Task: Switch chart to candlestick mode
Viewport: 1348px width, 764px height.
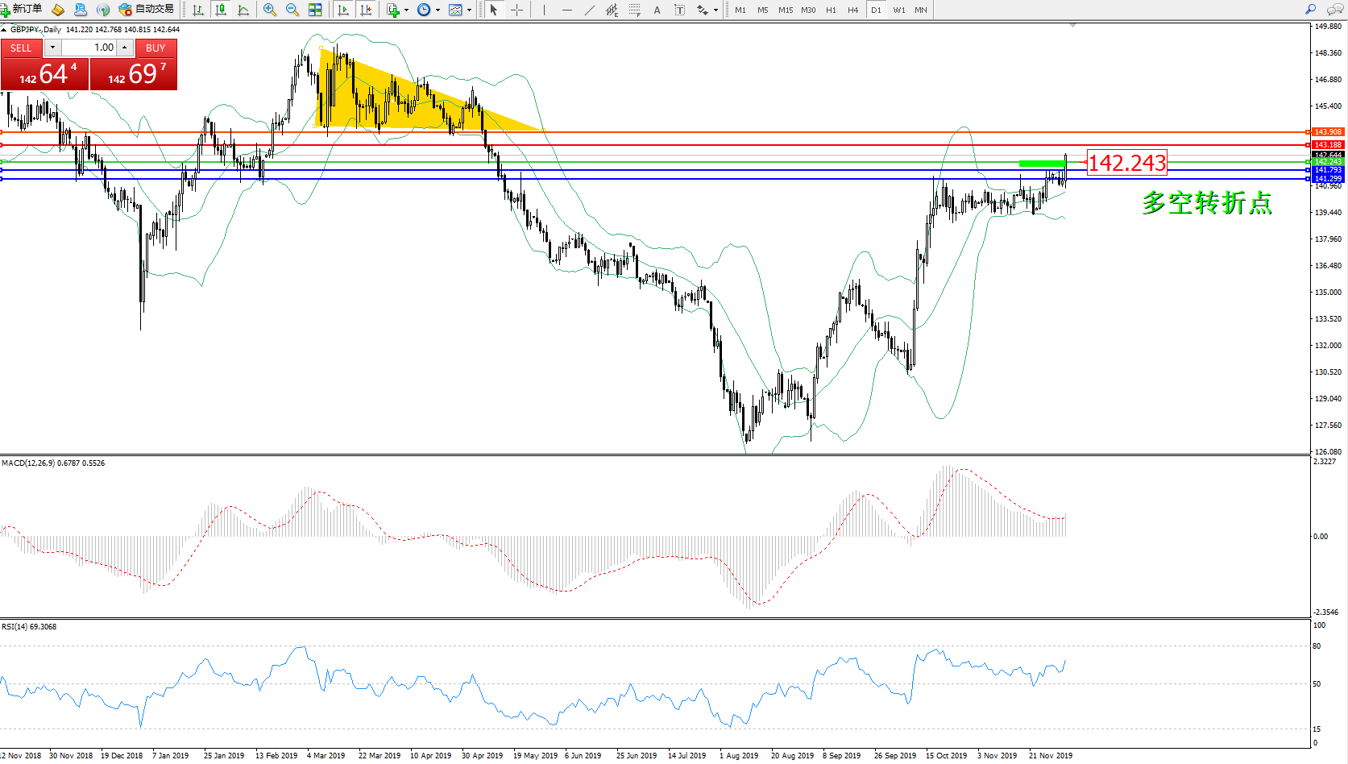Action: tap(220, 10)
